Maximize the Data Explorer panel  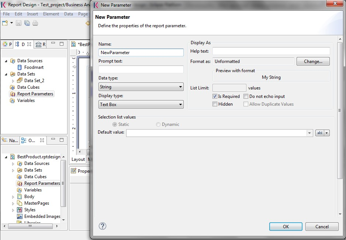point(62,44)
